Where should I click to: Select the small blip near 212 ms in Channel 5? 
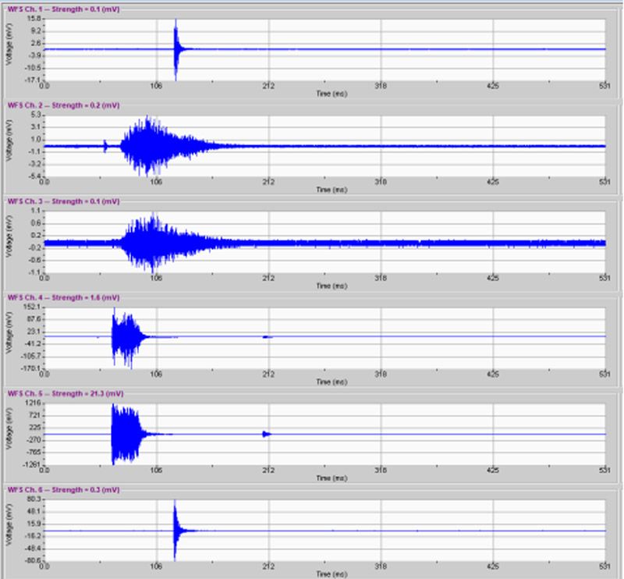tap(267, 434)
